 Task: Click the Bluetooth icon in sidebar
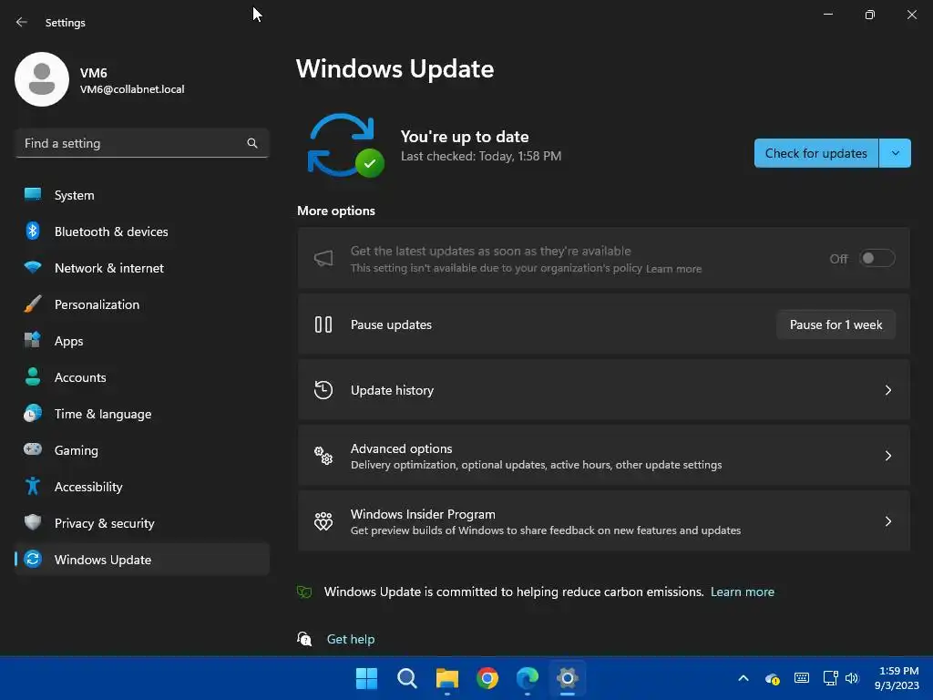pos(33,231)
